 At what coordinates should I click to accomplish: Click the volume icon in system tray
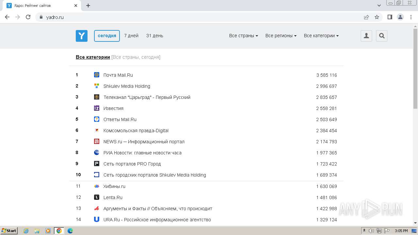[371, 231]
